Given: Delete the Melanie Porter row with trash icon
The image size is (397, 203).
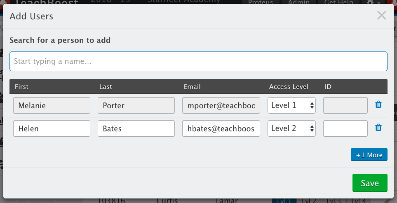Looking at the screenshot, I should 378,105.
